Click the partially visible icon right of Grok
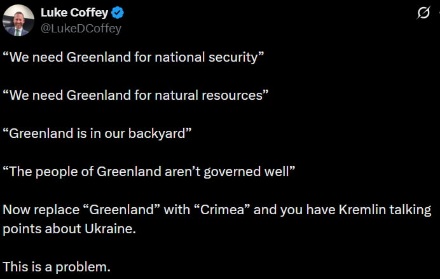The width and height of the screenshot is (440, 279). pyautogui.click(x=437, y=14)
